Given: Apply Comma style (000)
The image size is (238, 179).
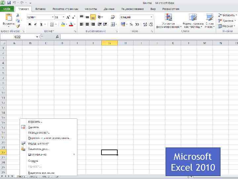Looking at the screenshot, I should tap(137, 24).
